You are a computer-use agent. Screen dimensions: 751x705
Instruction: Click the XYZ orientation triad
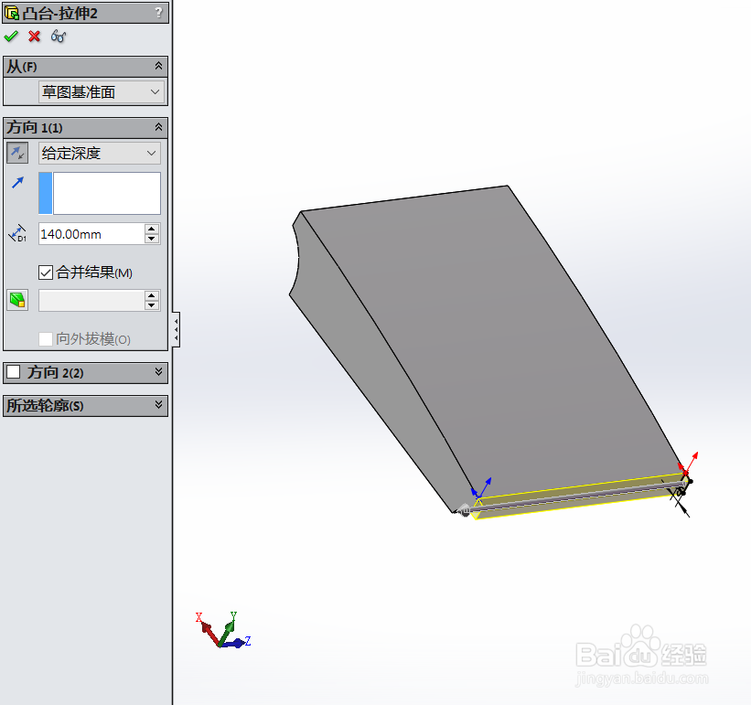pyautogui.click(x=223, y=630)
